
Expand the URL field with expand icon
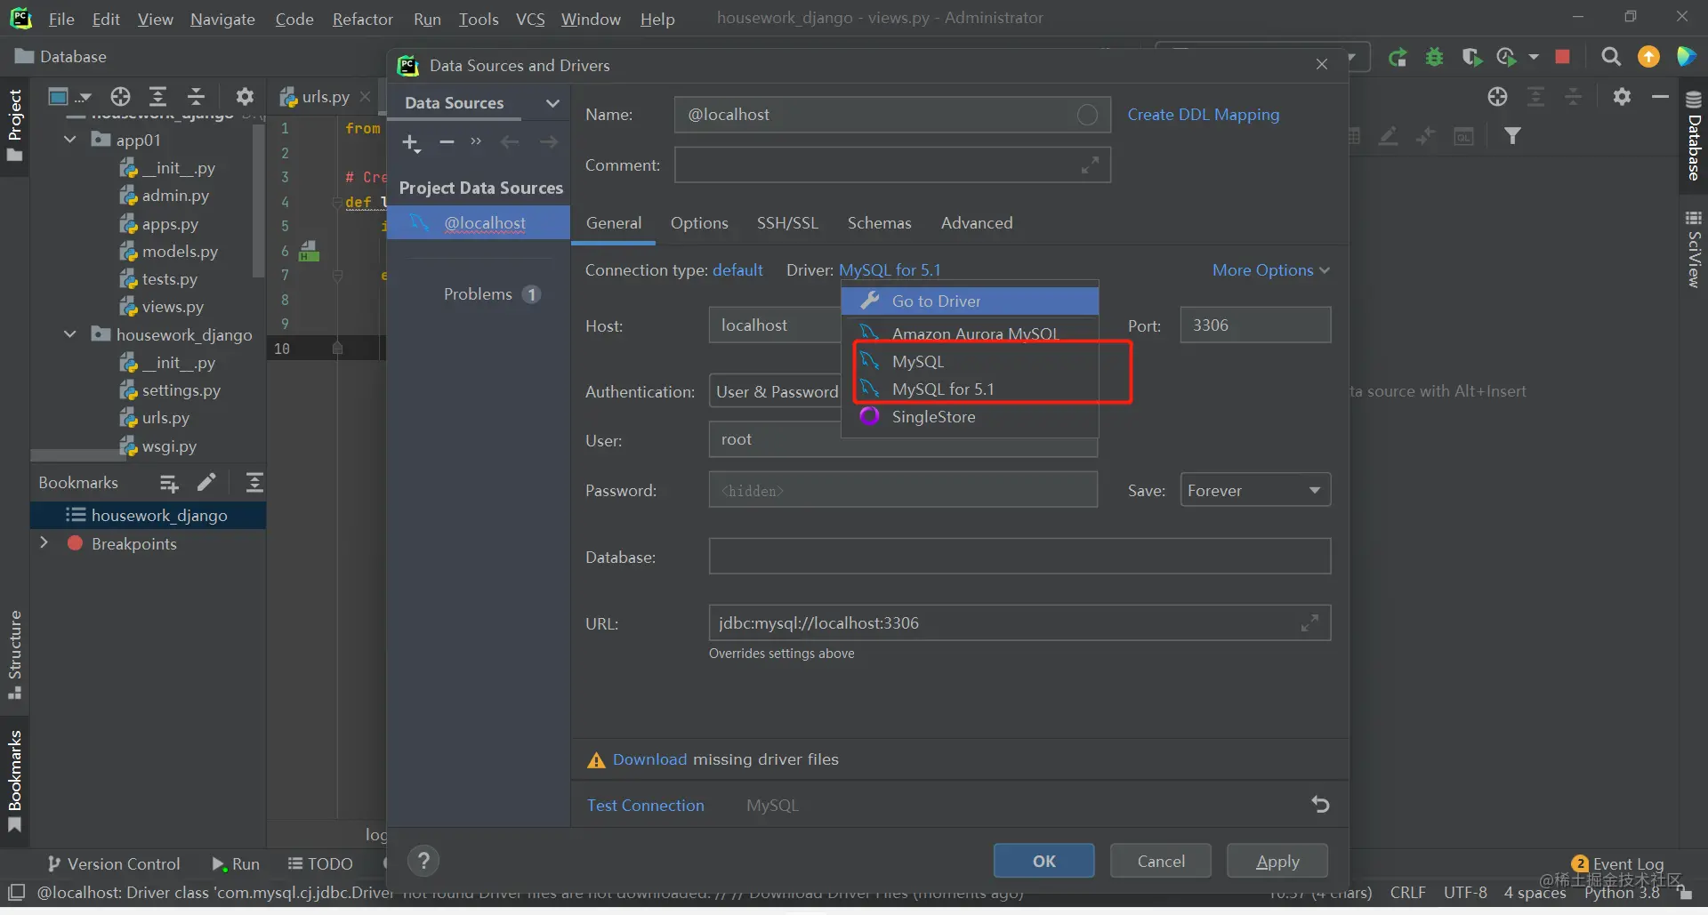1309,623
